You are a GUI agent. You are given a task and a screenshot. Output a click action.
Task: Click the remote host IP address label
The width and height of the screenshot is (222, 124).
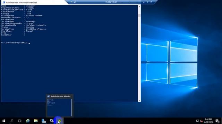tap(111, 2)
